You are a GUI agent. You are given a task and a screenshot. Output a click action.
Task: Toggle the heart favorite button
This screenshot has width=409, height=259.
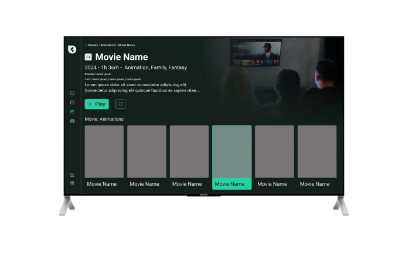pyautogui.click(x=120, y=104)
